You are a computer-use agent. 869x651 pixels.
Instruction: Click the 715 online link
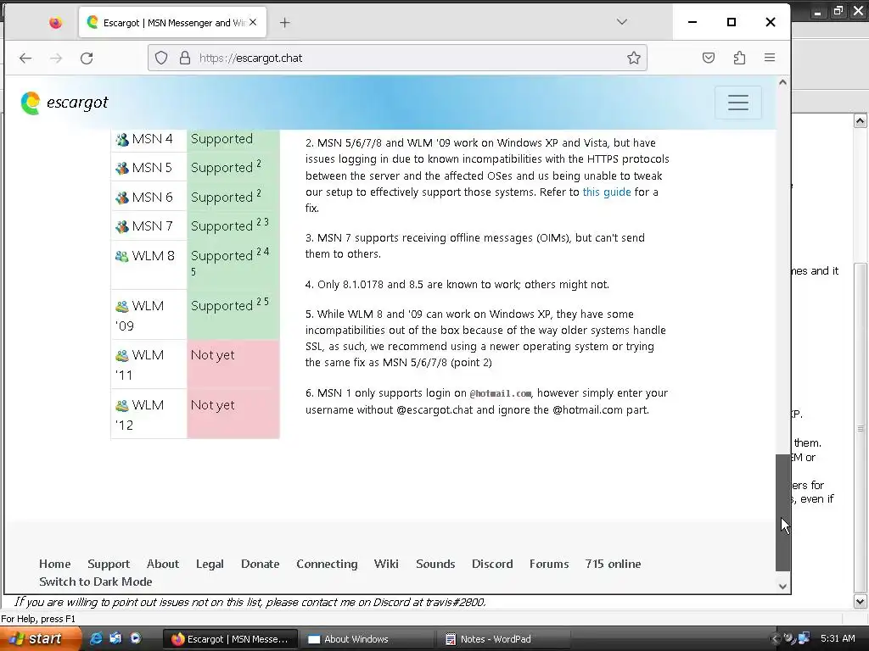(613, 564)
